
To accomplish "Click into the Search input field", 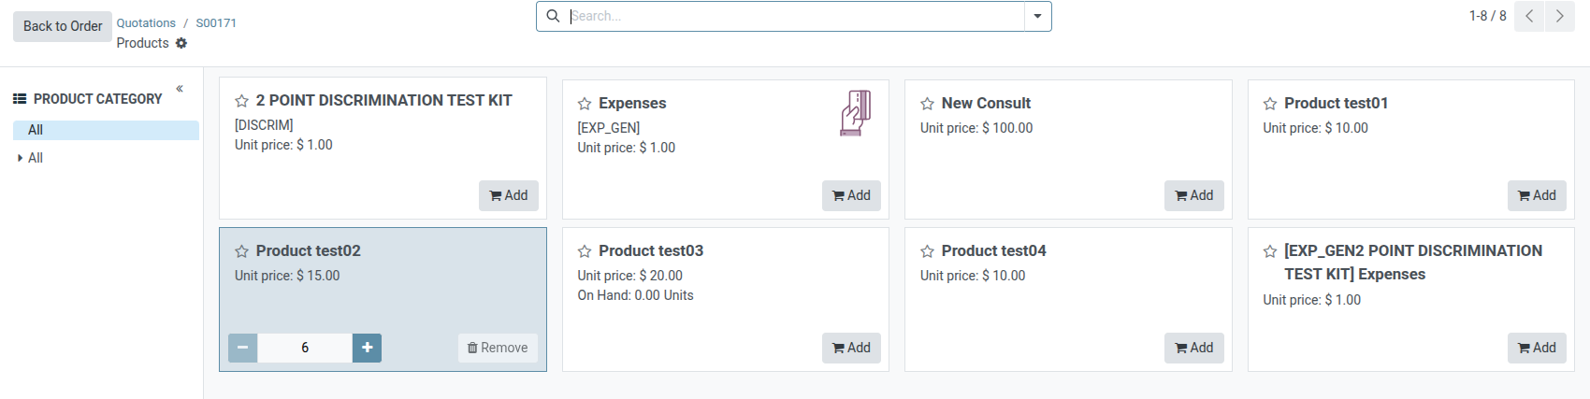I will (x=795, y=16).
